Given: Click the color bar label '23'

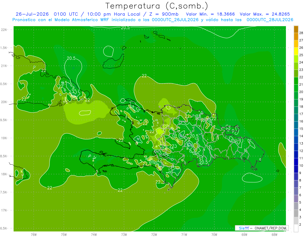Looking at the screenshot, I should tap(301, 70).
